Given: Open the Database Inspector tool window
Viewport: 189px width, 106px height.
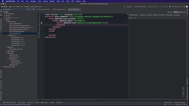Looking at the screenshot, I should coord(9,102).
